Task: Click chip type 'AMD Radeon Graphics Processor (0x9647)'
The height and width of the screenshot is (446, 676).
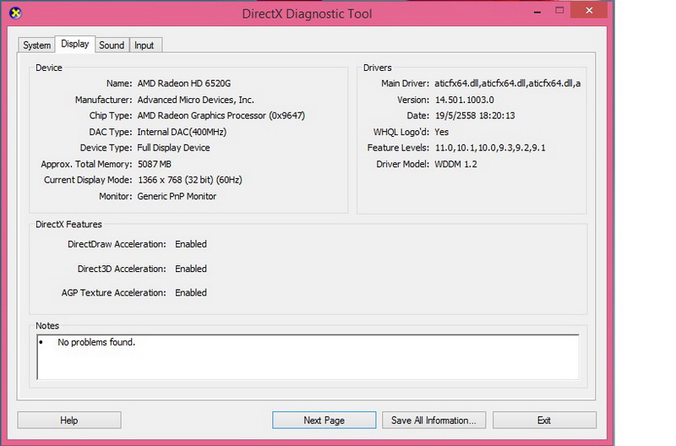Action: point(221,116)
